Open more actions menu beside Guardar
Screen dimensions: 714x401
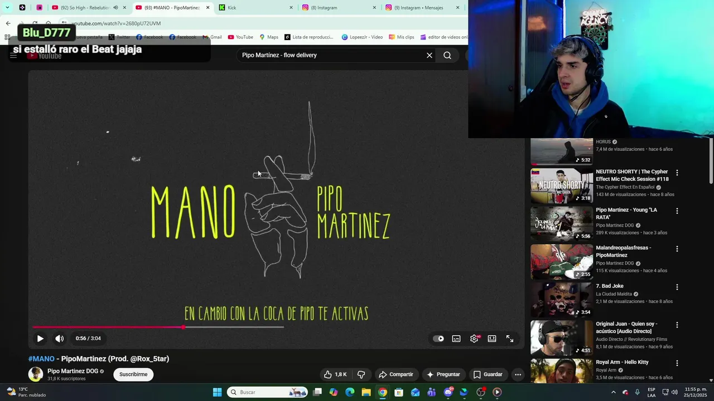pos(518,374)
